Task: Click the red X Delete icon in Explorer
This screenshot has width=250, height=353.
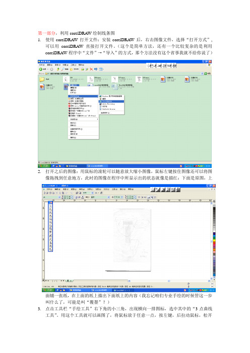Action: 91,69
